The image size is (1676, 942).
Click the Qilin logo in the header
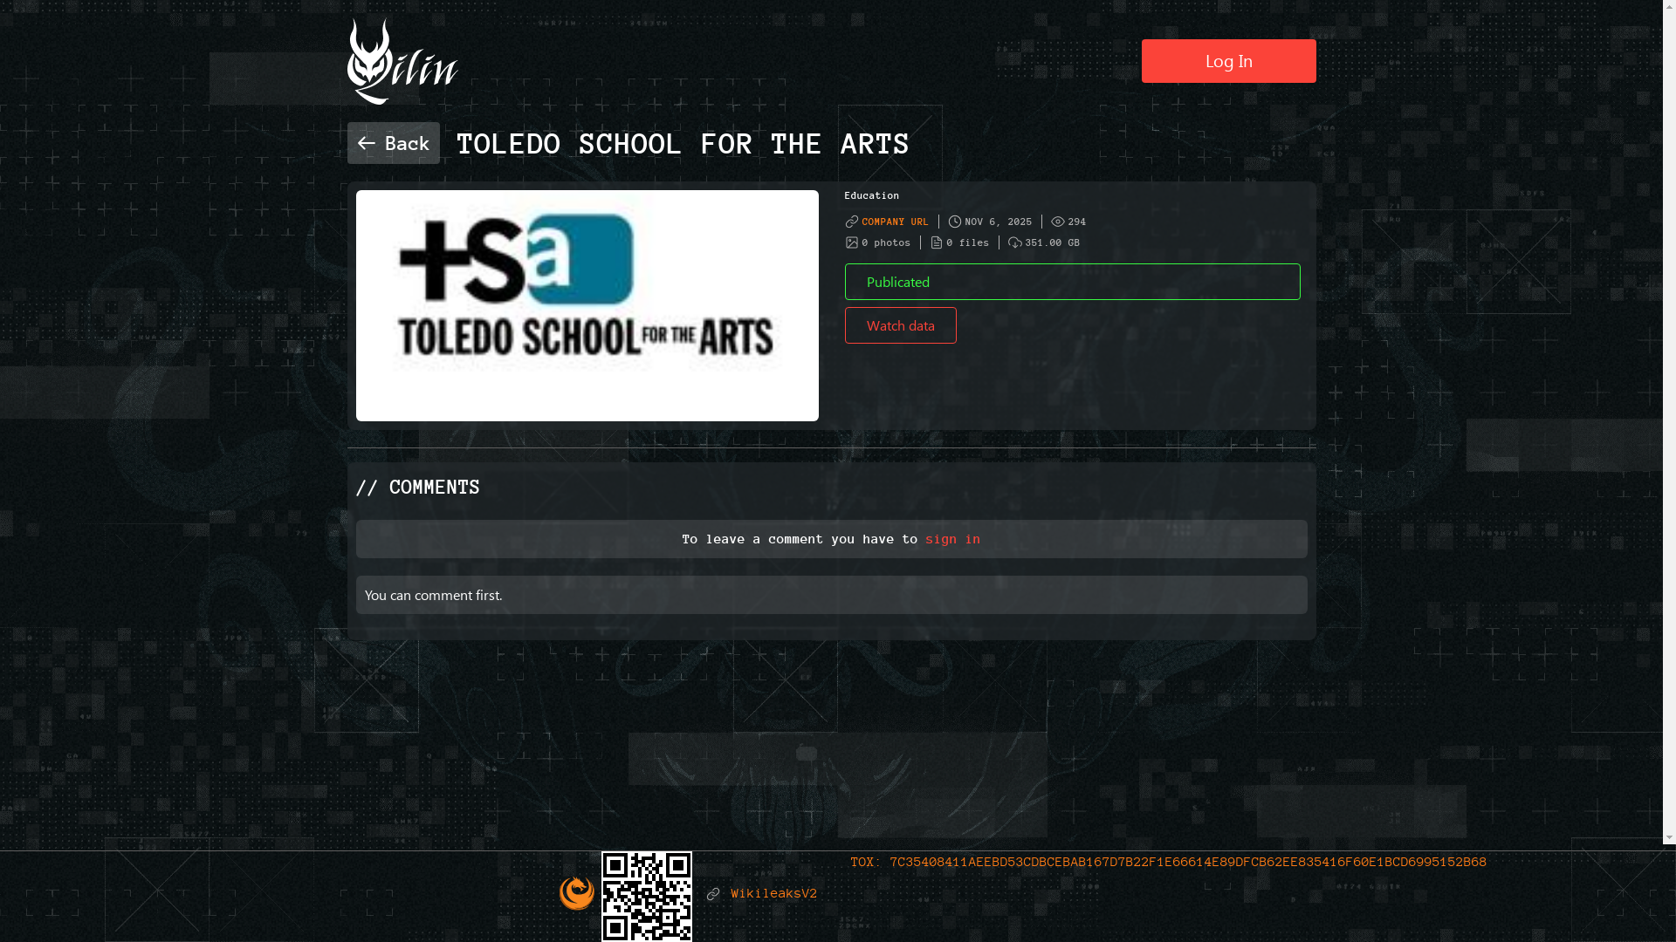tap(402, 62)
